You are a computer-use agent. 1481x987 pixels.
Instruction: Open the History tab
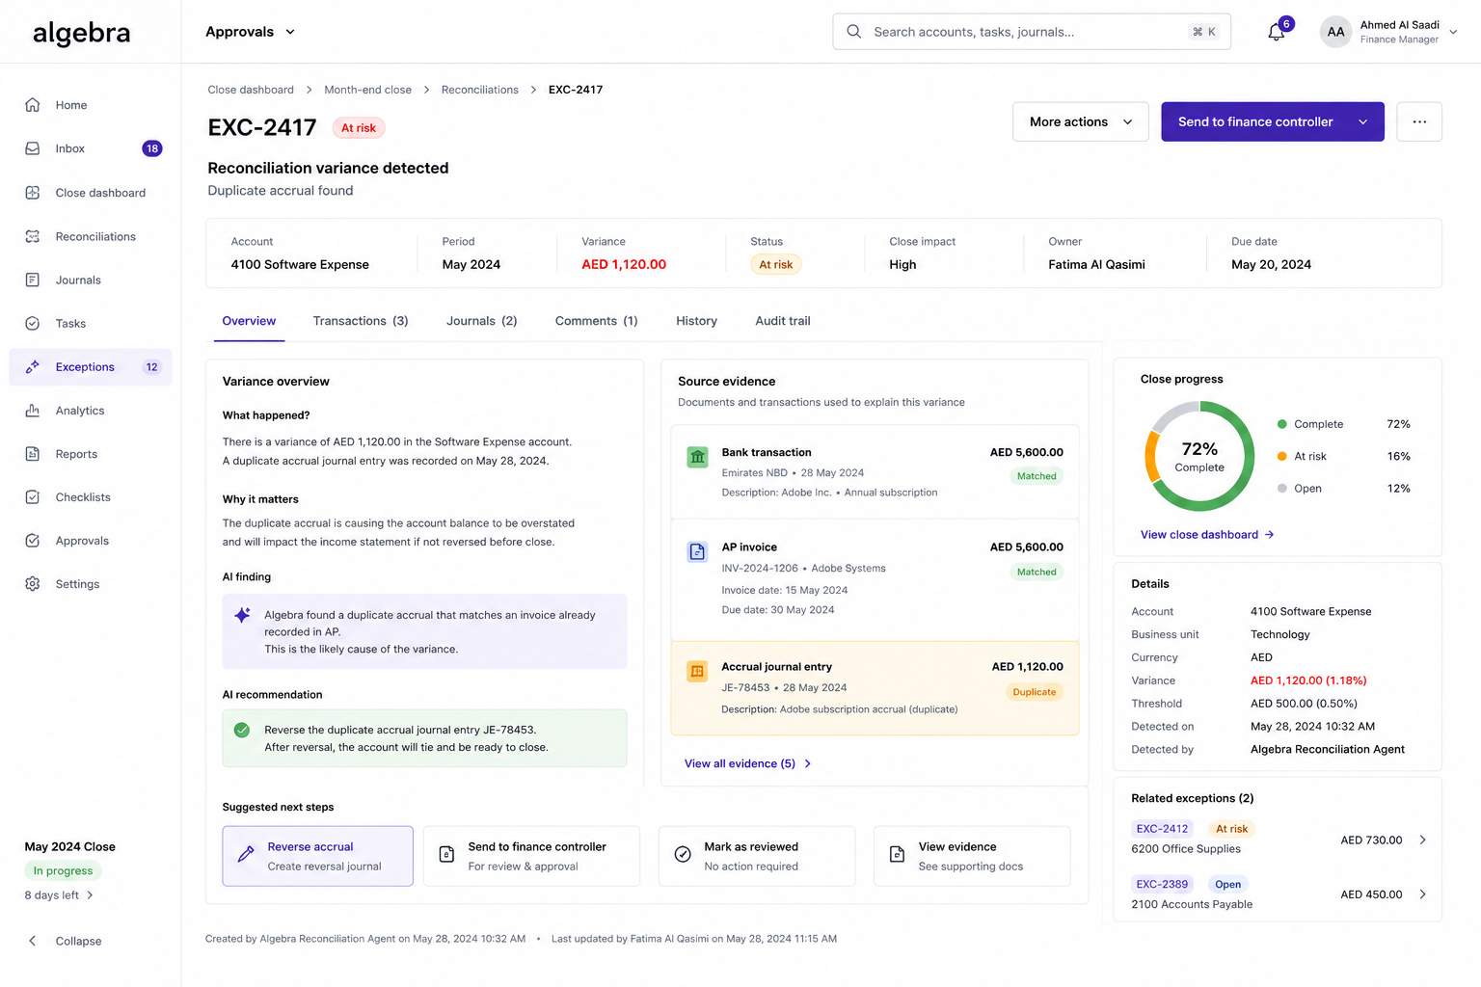pyautogui.click(x=696, y=321)
